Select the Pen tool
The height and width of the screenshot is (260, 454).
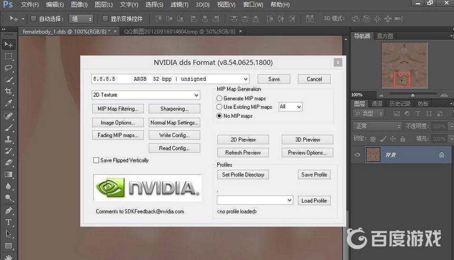8,210
